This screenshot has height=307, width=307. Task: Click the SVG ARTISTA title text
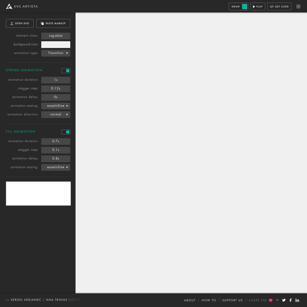point(26,6)
